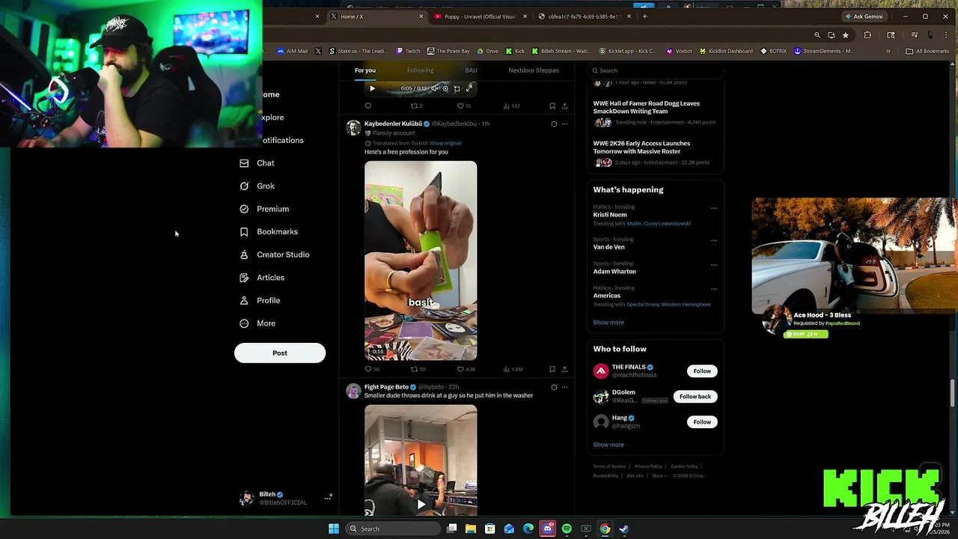This screenshot has width=958, height=539.
Task: Show more under Who to follow
Action: [x=608, y=445]
